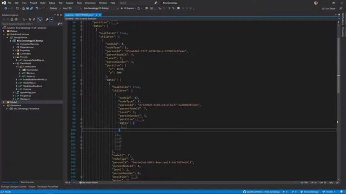This screenshot has height=194, width=346.
Task: Click the Save All toolbar icon
Action: point(31,9)
